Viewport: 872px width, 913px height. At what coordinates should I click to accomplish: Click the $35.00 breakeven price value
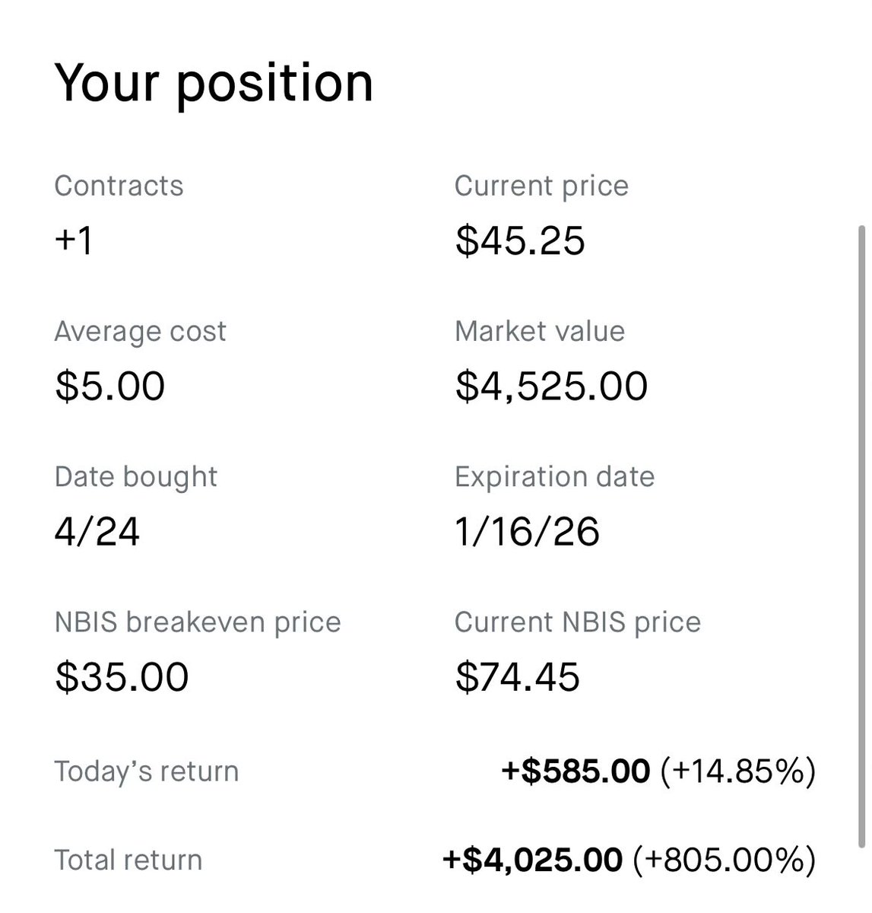122,677
